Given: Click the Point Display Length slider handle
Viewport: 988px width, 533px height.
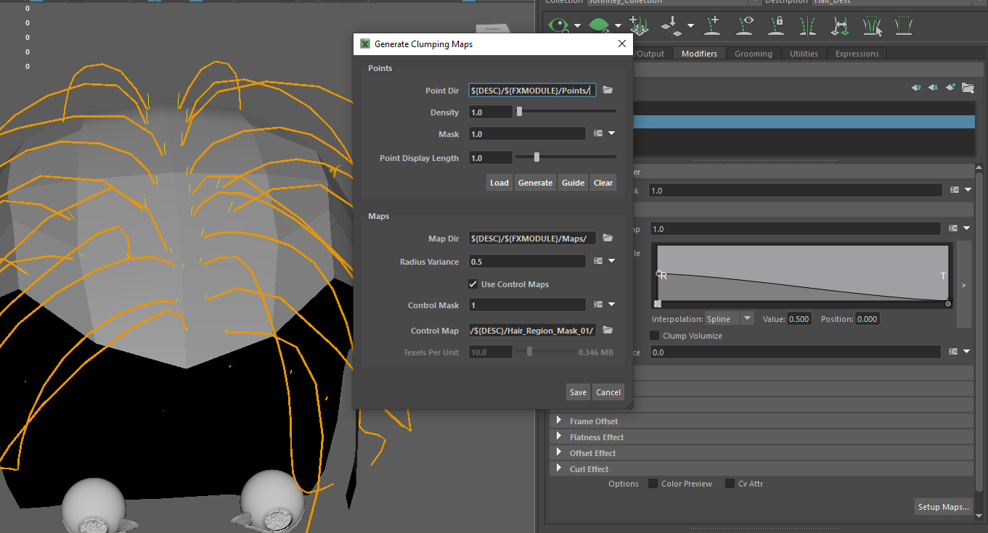Looking at the screenshot, I should [536, 157].
